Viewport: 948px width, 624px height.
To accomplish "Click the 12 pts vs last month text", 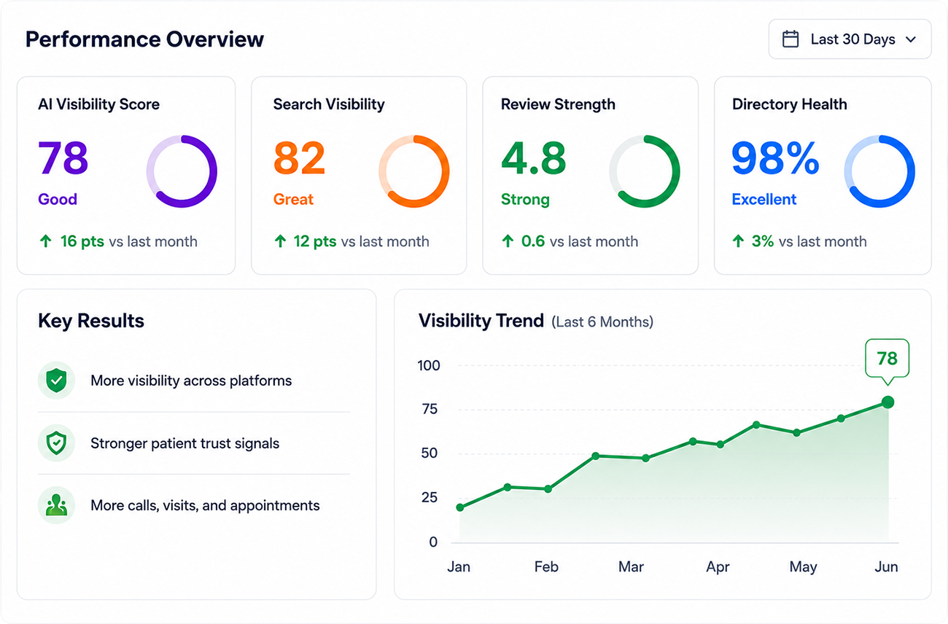I will pyautogui.click(x=362, y=241).
